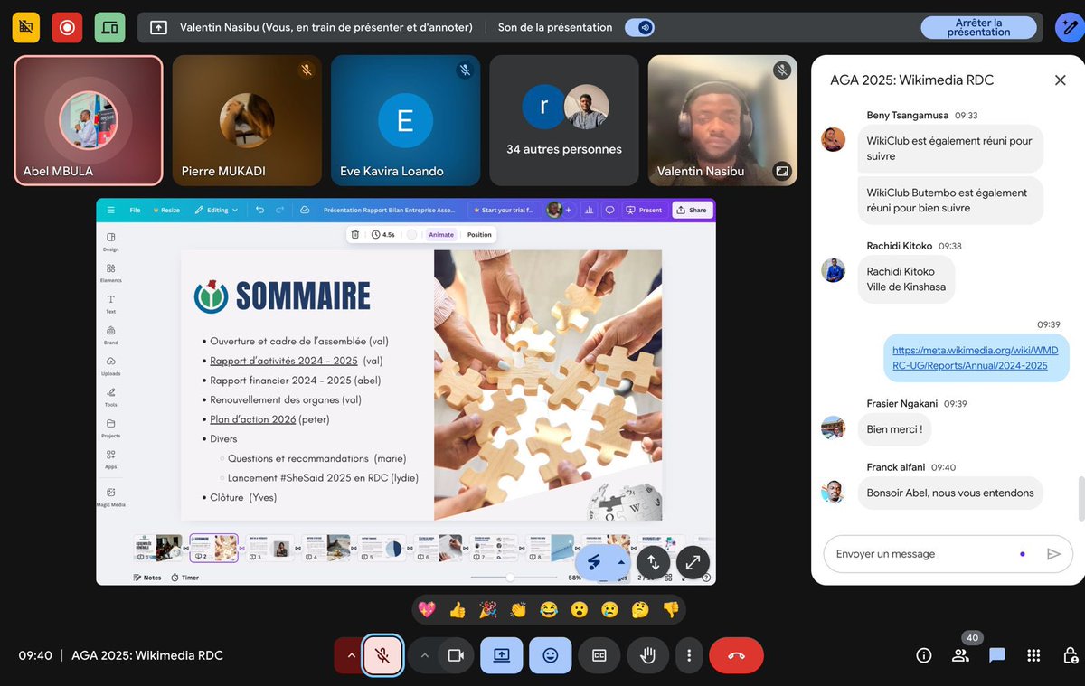
Task: Click the red leave call button
Action: pyautogui.click(x=736, y=655)
